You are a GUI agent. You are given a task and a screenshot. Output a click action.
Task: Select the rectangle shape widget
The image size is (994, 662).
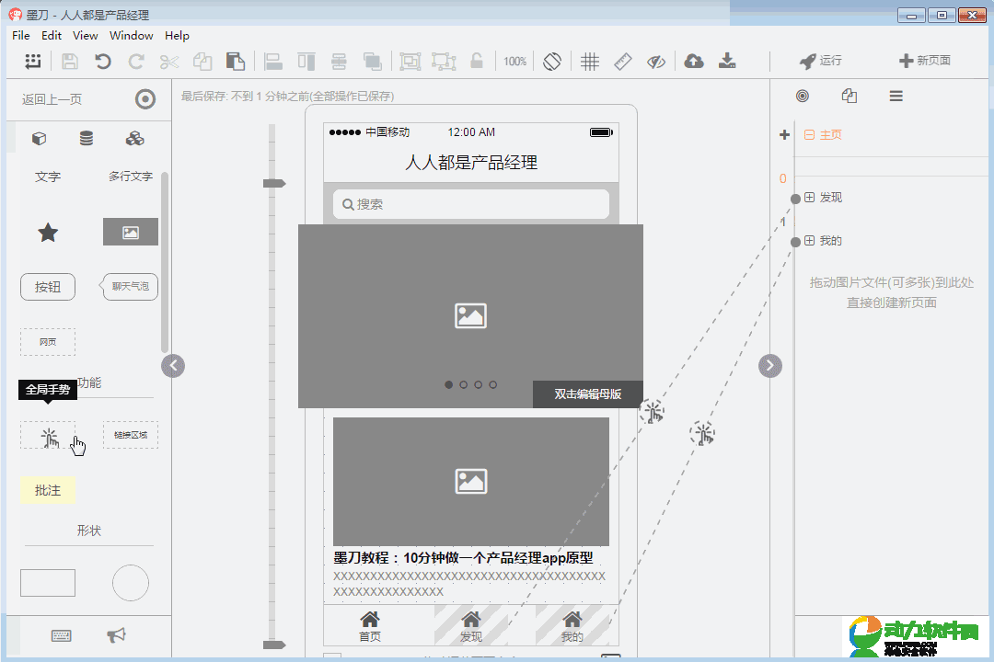coord(48,583)
